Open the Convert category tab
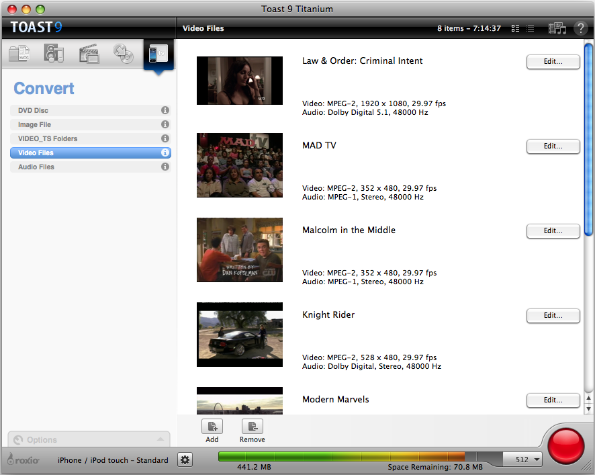The width and height of the screenshot is (595, 475). (158, 54)
